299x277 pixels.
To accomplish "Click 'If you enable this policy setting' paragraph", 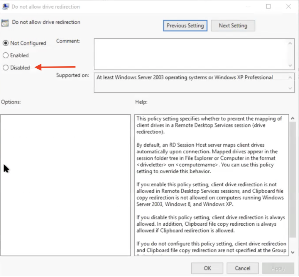I will pos(210,194).
